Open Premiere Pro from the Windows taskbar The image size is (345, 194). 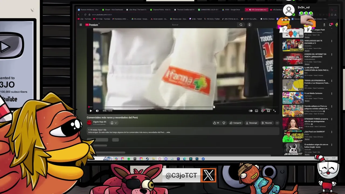click(x=178, y=159)
